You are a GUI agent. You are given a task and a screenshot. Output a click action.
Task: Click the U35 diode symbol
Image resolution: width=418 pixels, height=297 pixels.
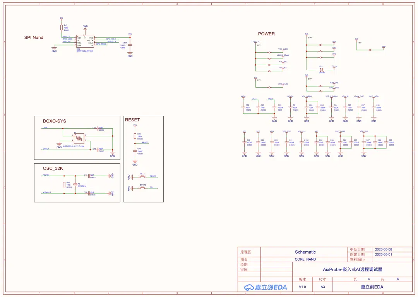322,70
